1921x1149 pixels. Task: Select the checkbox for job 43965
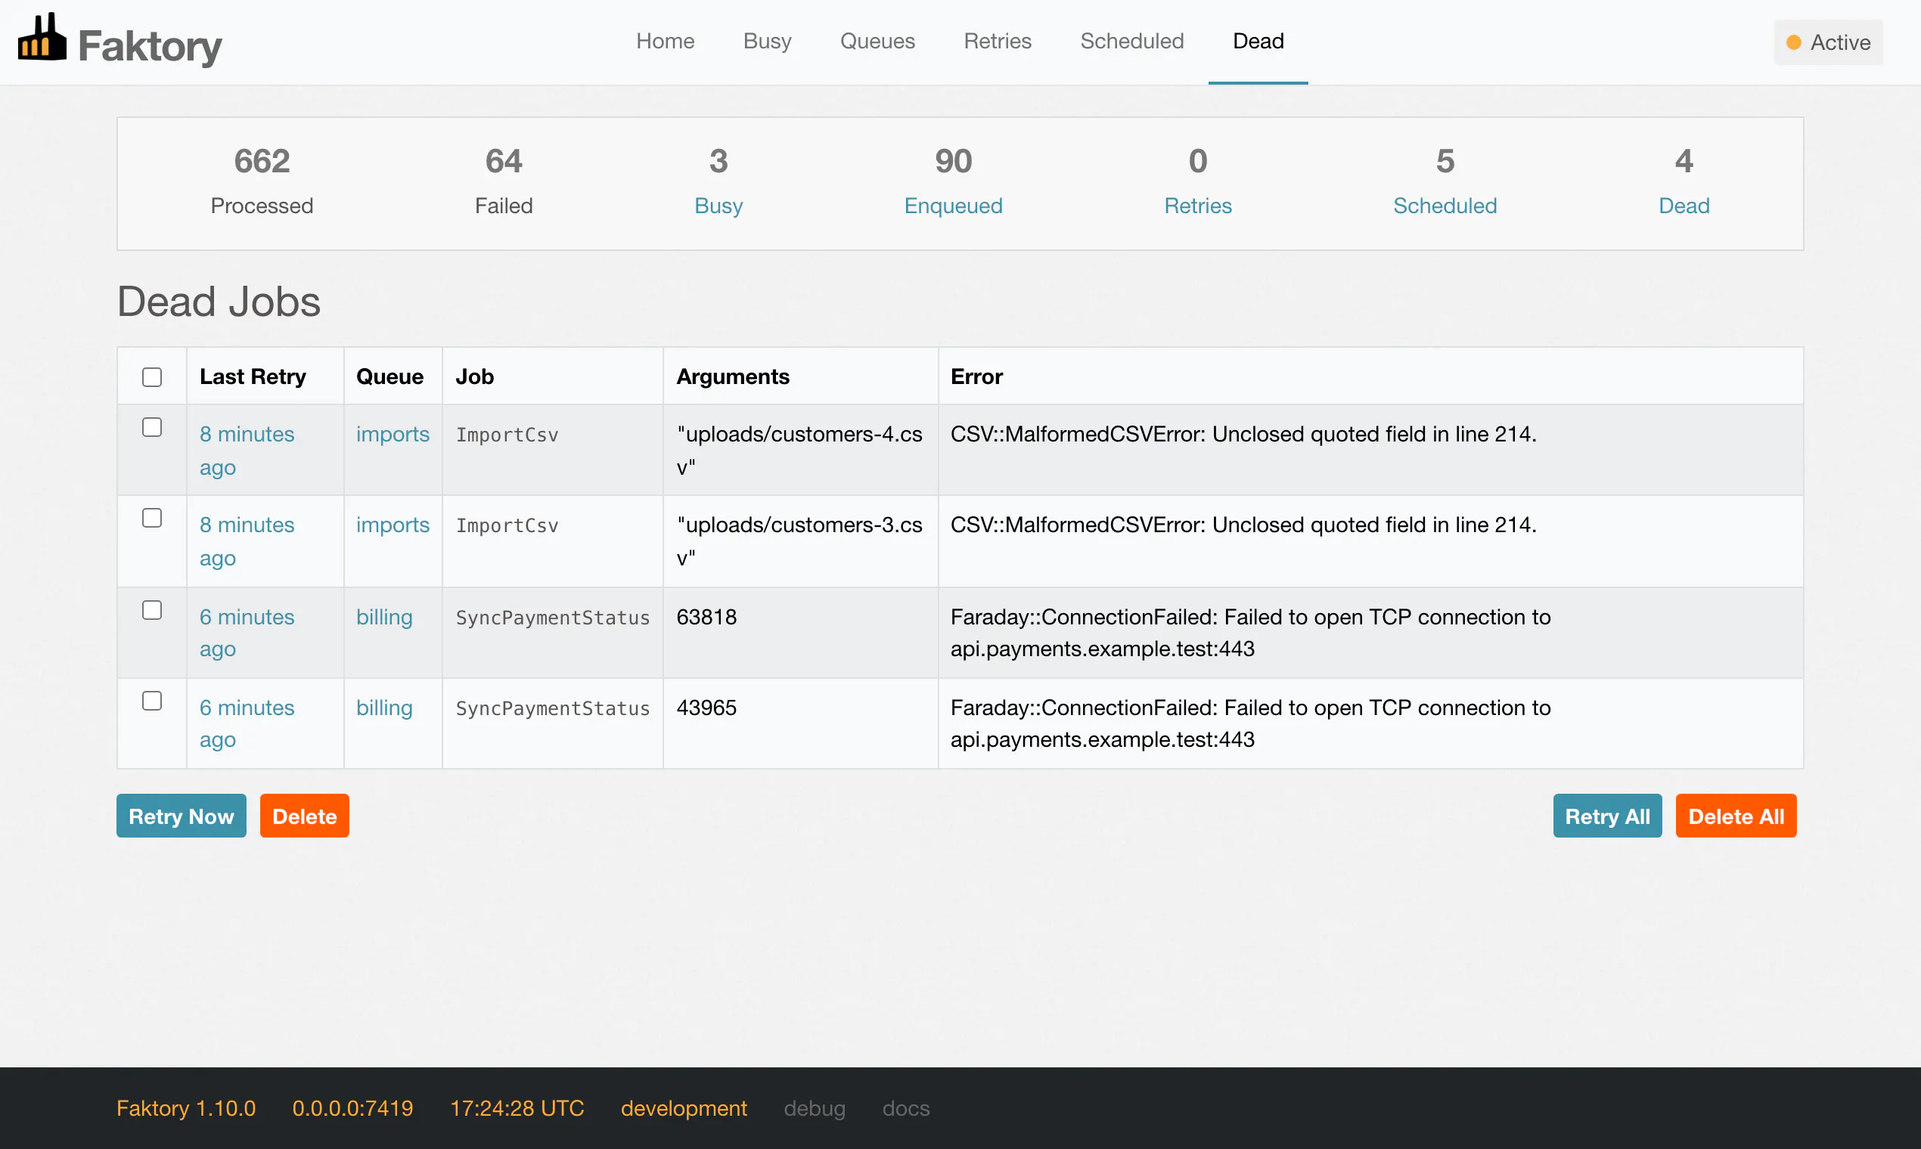click(x=152, y=701)
